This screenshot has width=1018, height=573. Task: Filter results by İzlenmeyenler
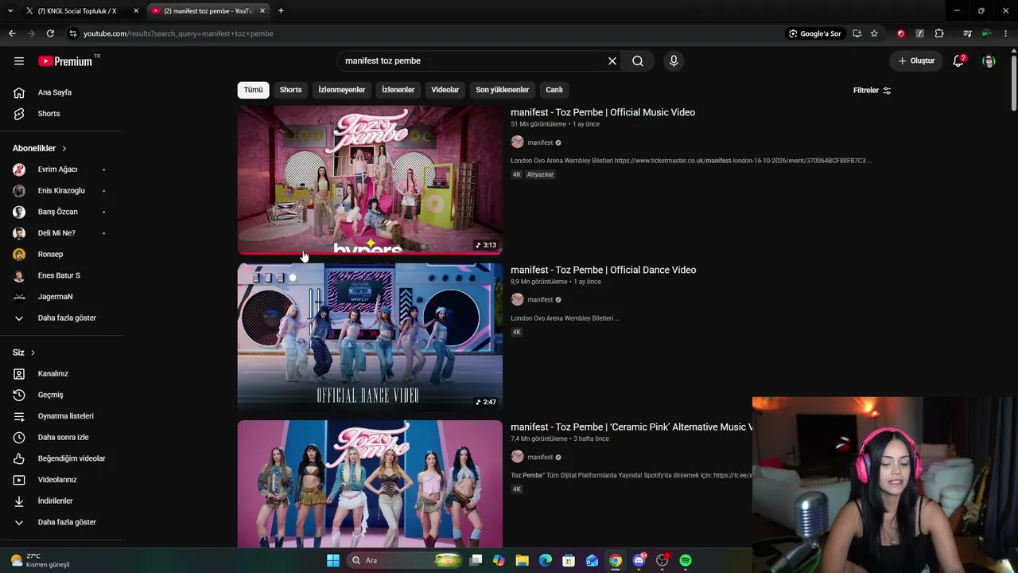[342, 90]
